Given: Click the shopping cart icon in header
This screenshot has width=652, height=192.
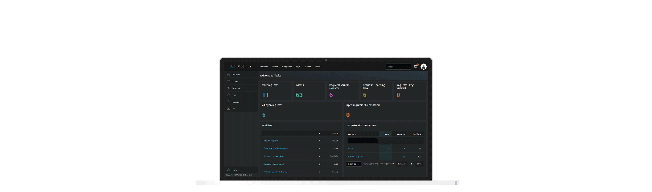Looking at the screenshot, I should coord(416,67).
